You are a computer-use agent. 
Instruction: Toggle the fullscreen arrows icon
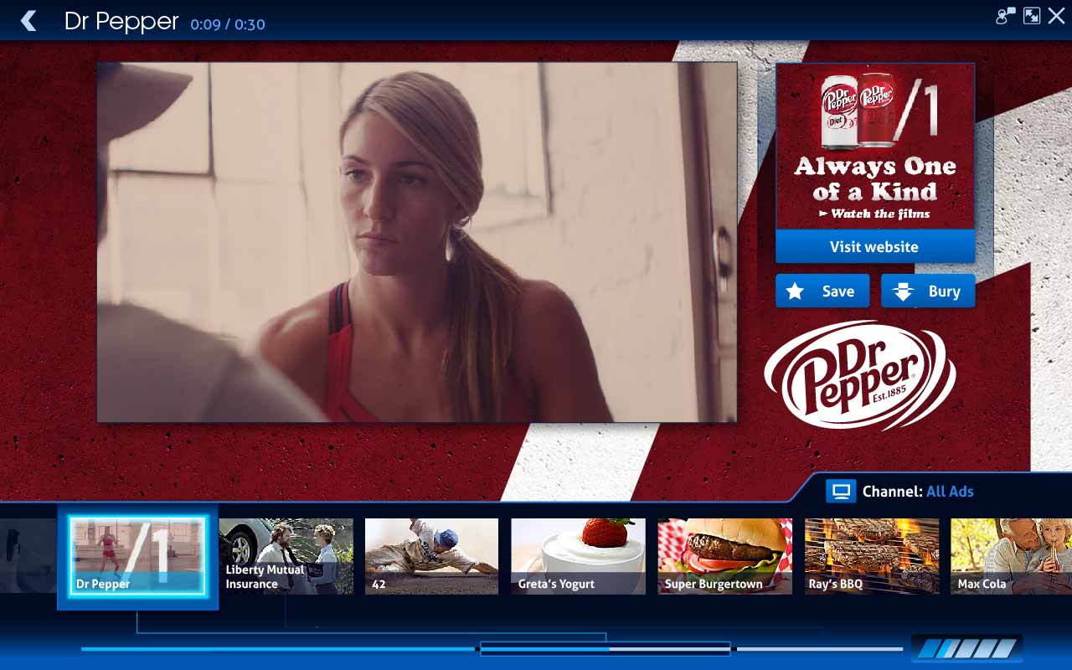click(x=1032, y=16)
